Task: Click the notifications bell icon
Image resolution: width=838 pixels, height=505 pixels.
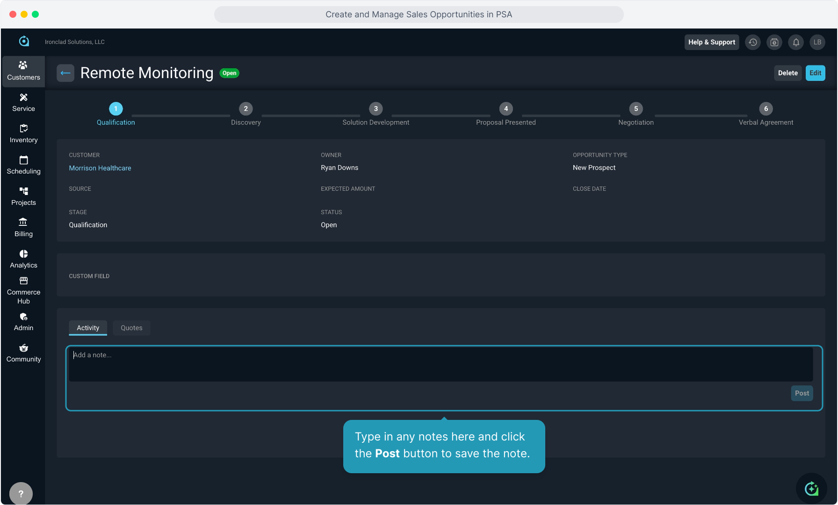Action: point(796,42)
